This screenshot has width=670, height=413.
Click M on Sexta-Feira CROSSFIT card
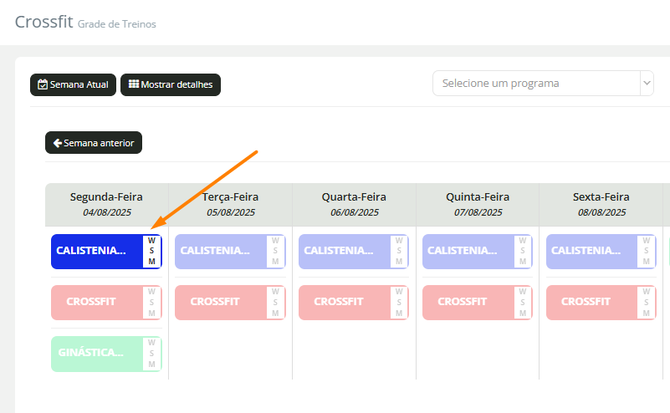point(647,313)
